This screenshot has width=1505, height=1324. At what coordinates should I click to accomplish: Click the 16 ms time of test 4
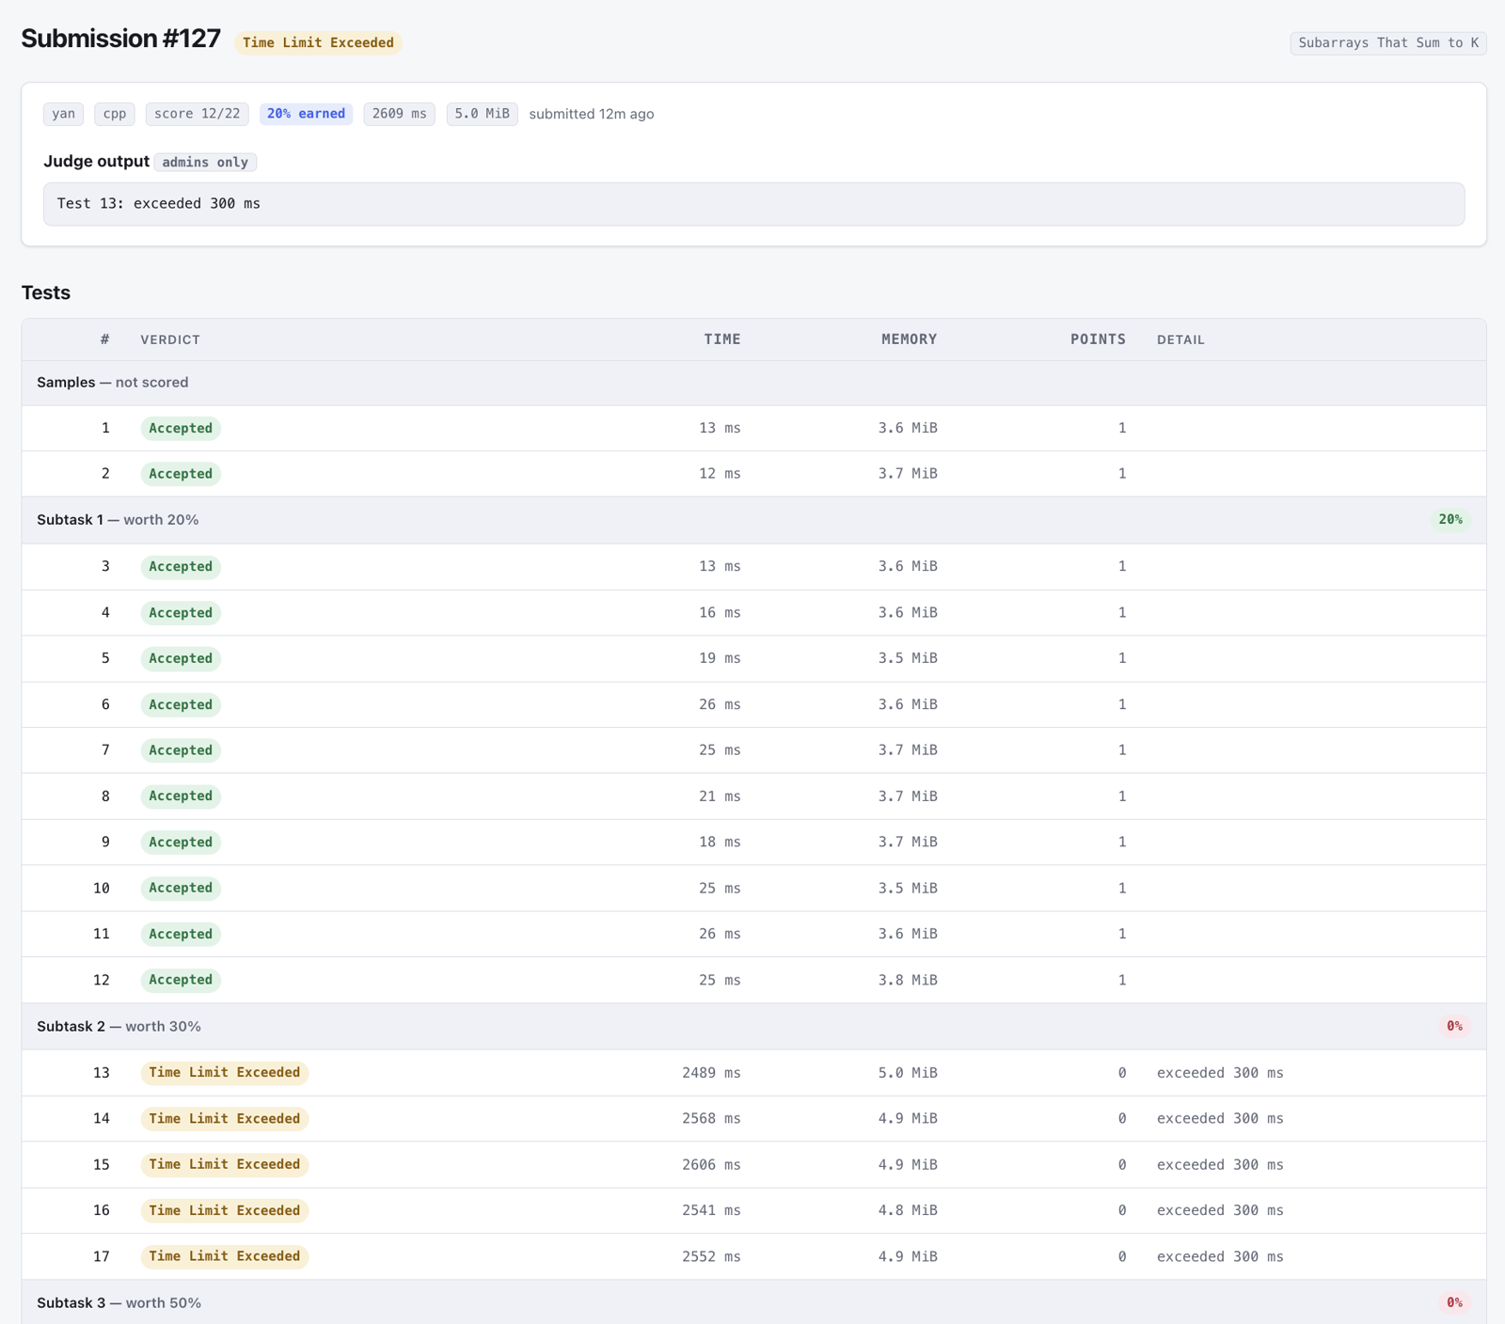point(720,613)
